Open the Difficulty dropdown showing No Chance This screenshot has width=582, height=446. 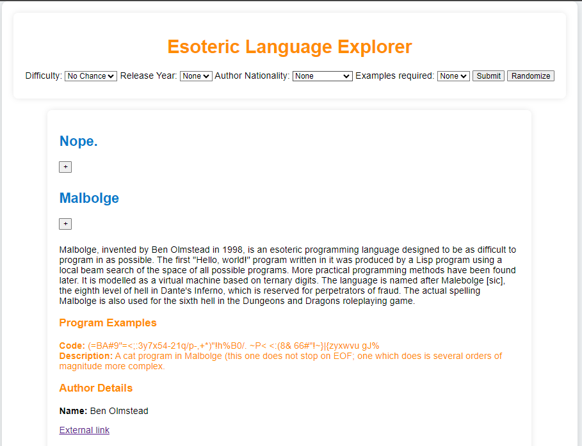click(x=90, y=76)
